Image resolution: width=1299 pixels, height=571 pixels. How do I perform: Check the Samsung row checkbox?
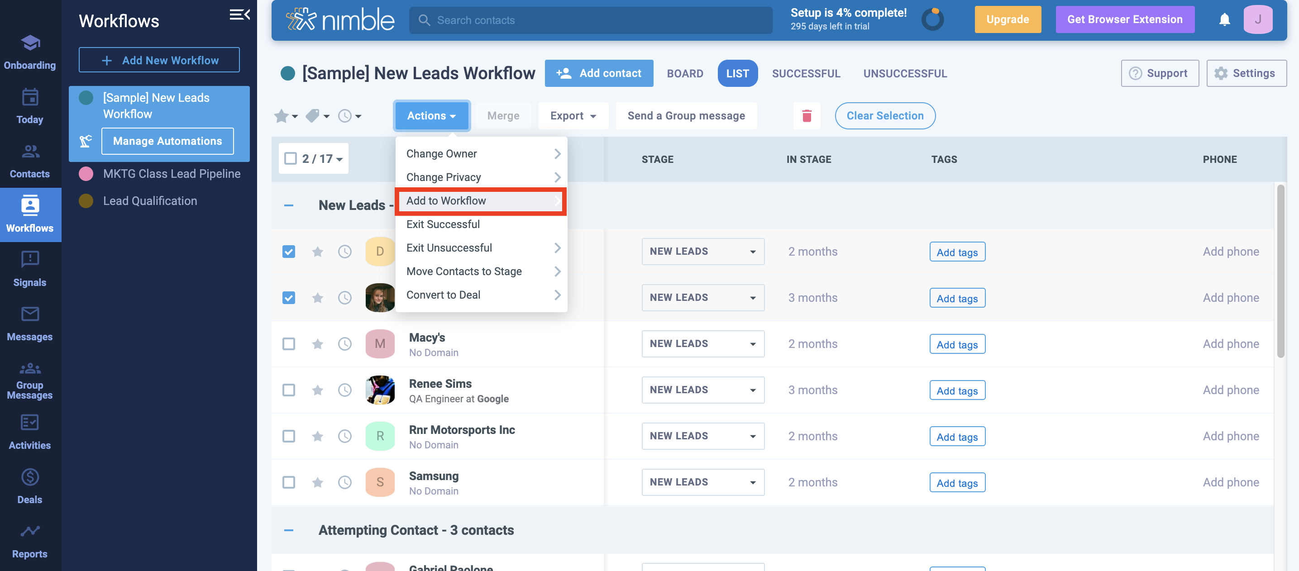288,482
